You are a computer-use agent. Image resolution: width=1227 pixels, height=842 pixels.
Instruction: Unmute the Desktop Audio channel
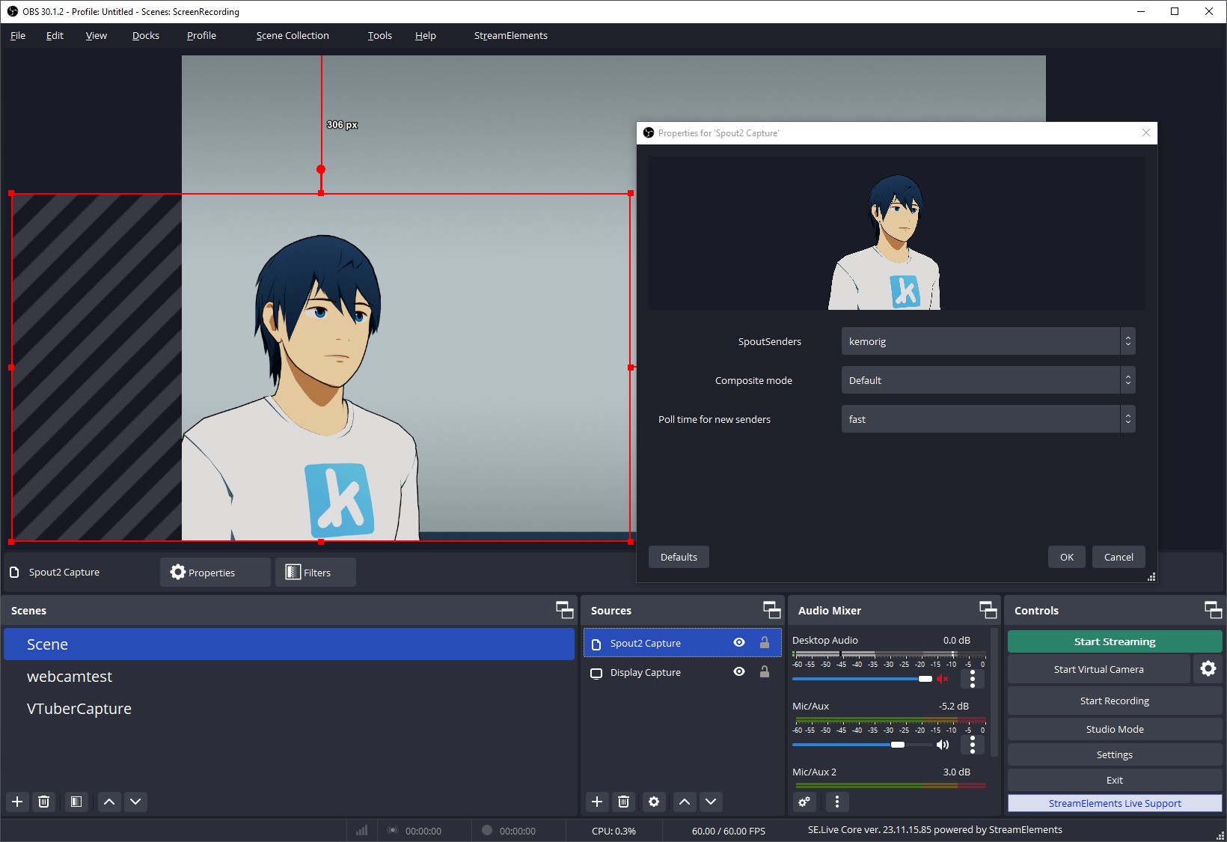(x=943, y=679)
